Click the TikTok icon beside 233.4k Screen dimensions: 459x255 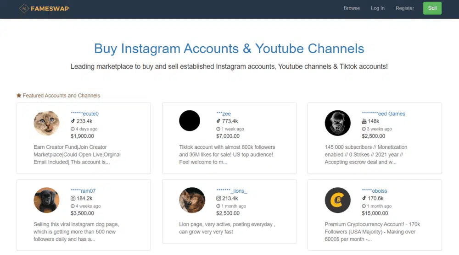tap(73, 121)
